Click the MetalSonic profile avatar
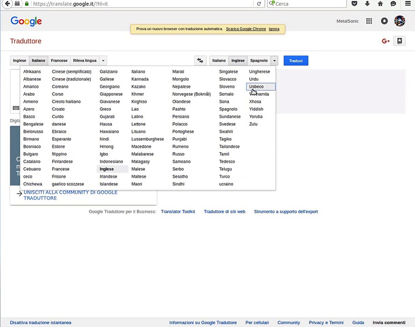The image size is (415, 327). point(400,21)
